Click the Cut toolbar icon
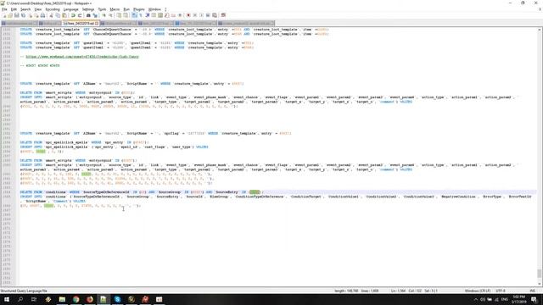543x305 pixels. coord(51,15)
